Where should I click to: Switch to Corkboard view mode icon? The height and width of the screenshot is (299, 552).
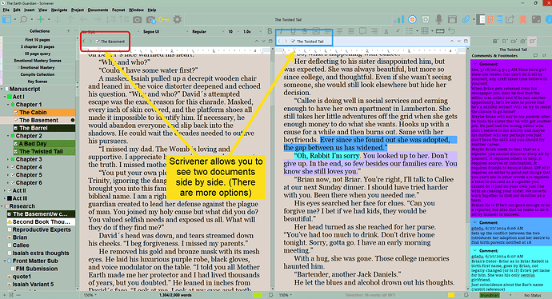(490, 20)
